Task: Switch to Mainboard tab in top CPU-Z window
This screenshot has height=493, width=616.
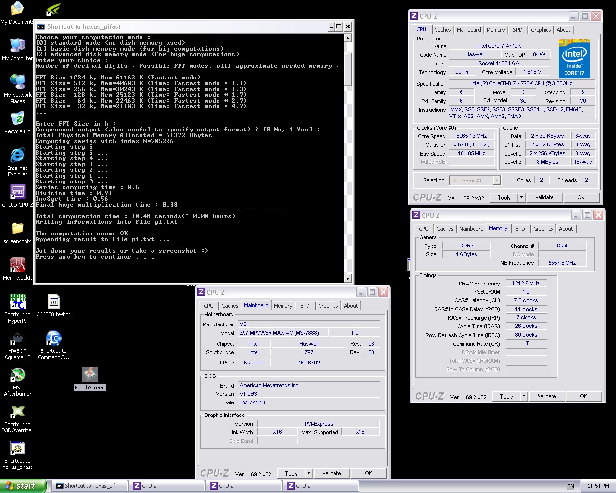Action: click(469, 30)
